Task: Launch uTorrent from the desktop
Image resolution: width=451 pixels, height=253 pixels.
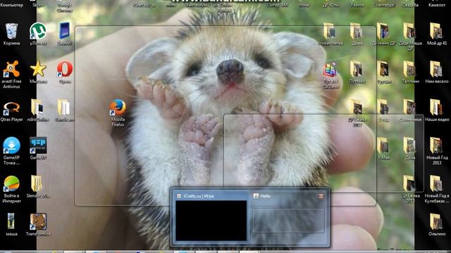Action: point(38,31)
